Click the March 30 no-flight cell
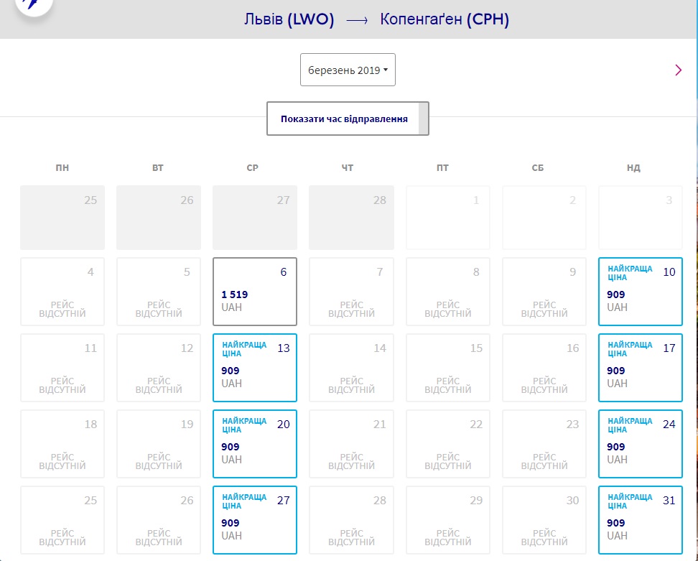 544,520
